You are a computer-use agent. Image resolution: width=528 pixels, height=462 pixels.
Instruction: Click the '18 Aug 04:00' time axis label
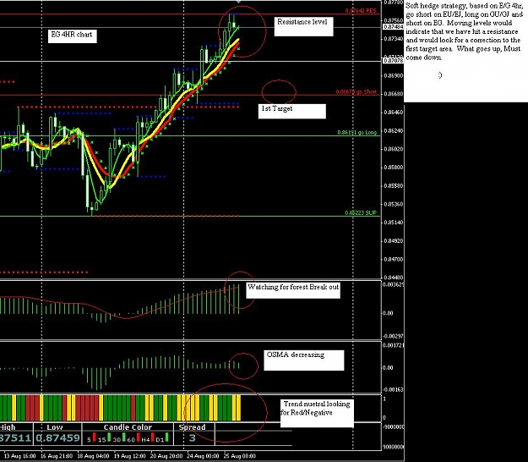93,456
